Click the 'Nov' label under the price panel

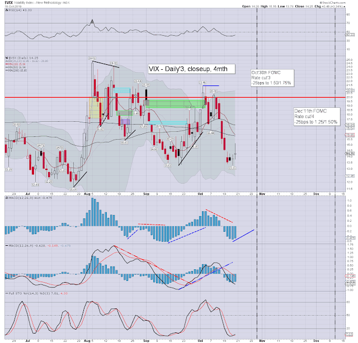click(x=262, y=194)
